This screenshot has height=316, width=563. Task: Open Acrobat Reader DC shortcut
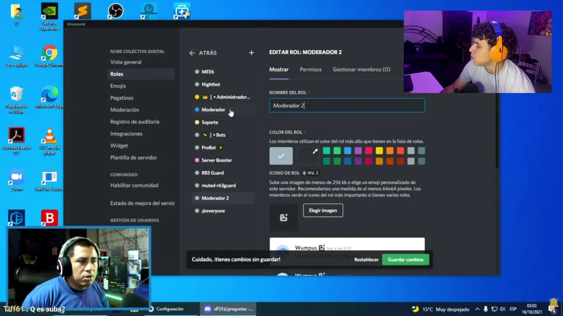16,141
